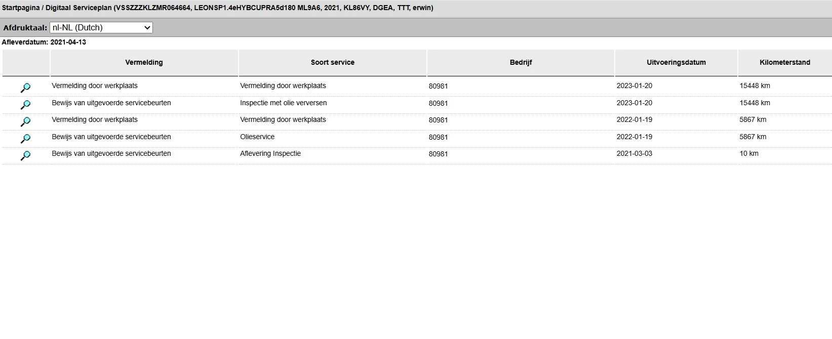Click the Vermelding column header

144,63
